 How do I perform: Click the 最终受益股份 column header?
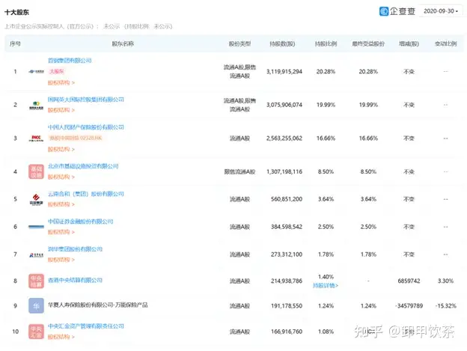[x=368, y=43]
